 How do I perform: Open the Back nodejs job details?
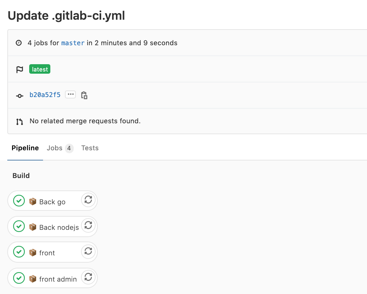click(x=59, y=228)
